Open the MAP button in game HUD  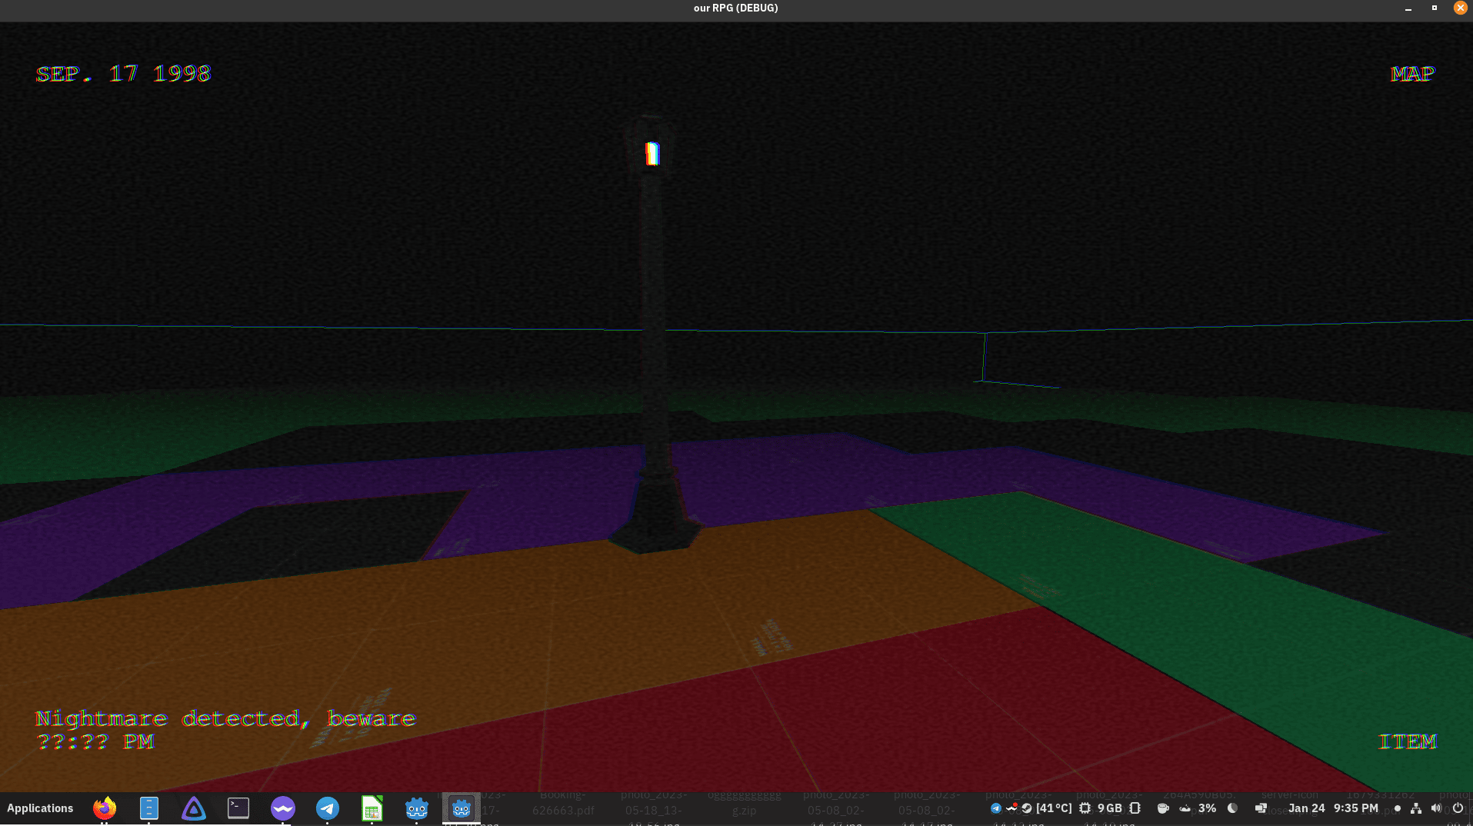click(x=1412, y=74)
